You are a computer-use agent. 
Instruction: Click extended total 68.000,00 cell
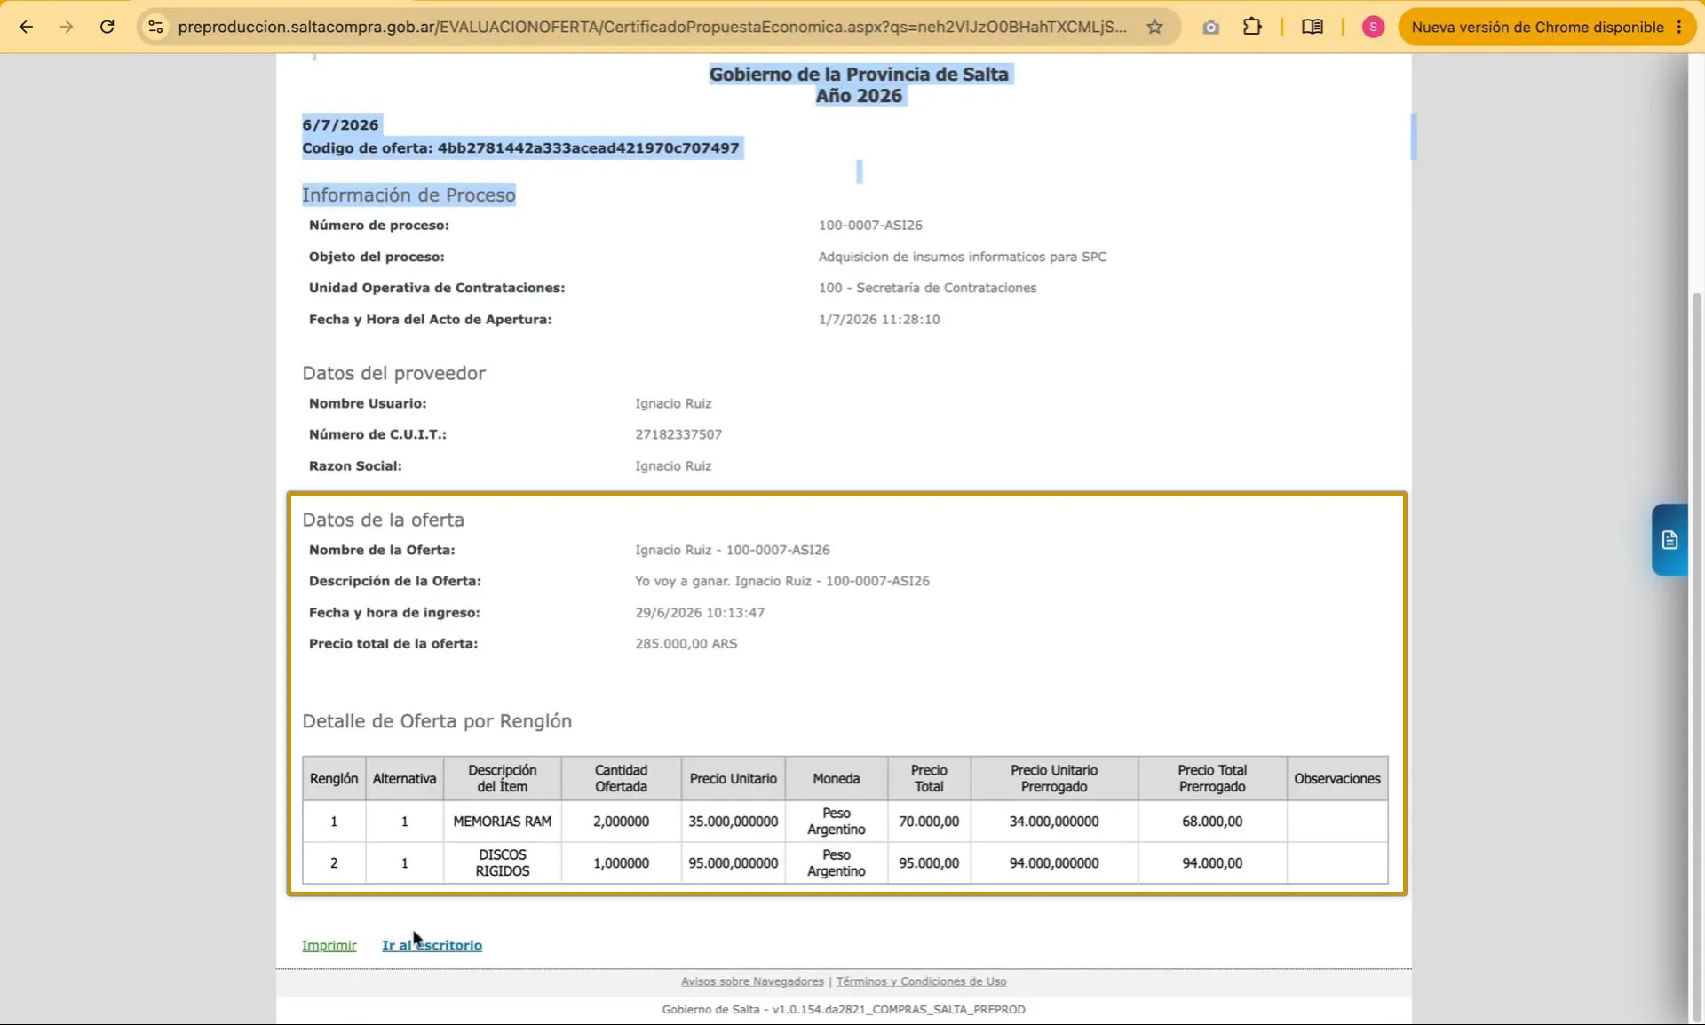(x=1212, y=822)
